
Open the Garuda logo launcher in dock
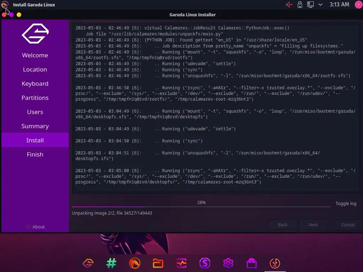[x=88, y=263]
